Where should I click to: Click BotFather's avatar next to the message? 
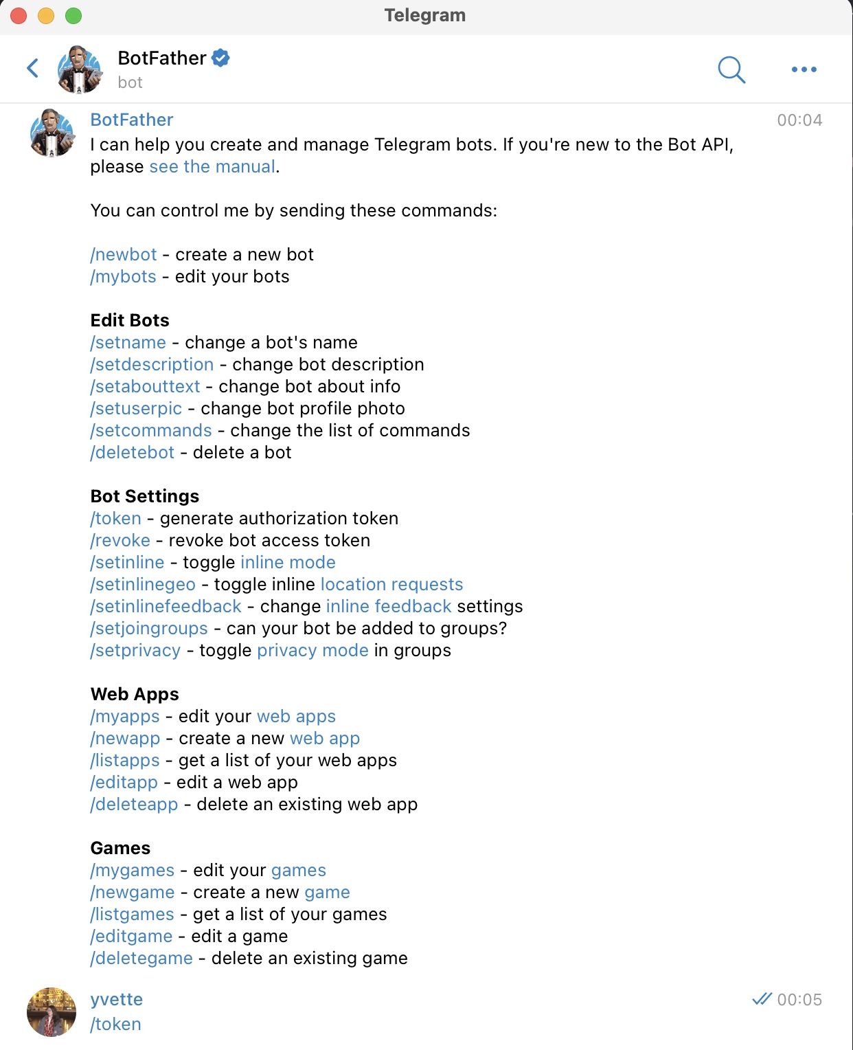click(52, 133)
